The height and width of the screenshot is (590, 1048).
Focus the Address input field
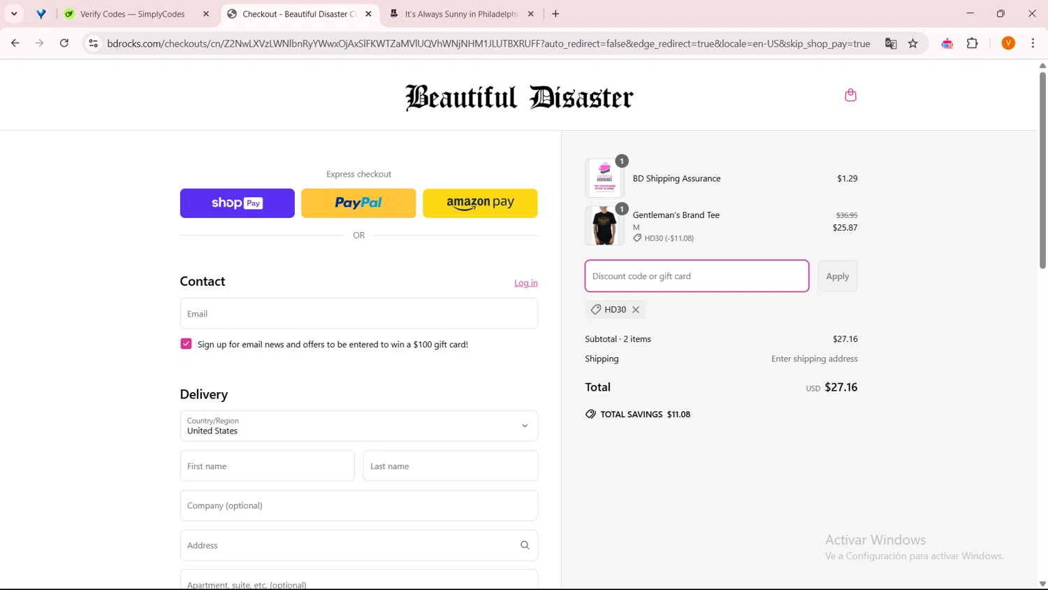(x=359, y=545)
